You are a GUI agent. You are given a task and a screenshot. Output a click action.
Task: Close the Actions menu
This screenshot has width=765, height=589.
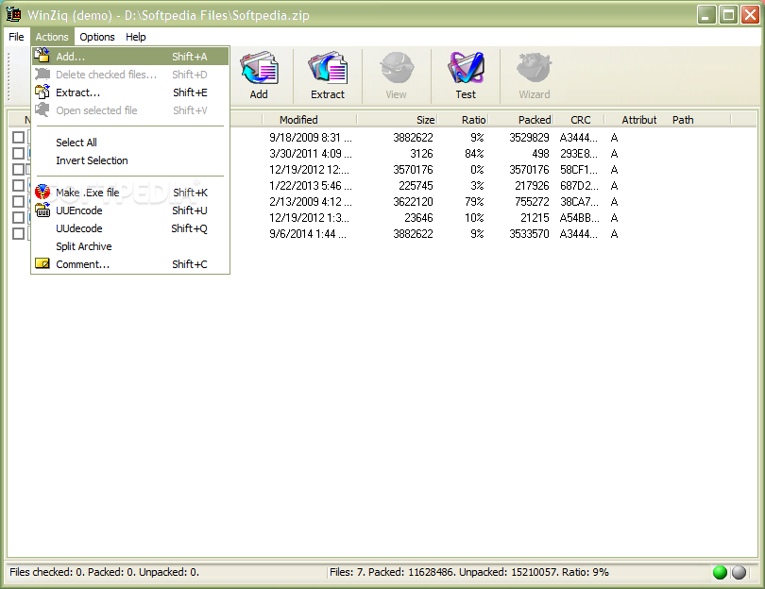[x=52, y=37]
